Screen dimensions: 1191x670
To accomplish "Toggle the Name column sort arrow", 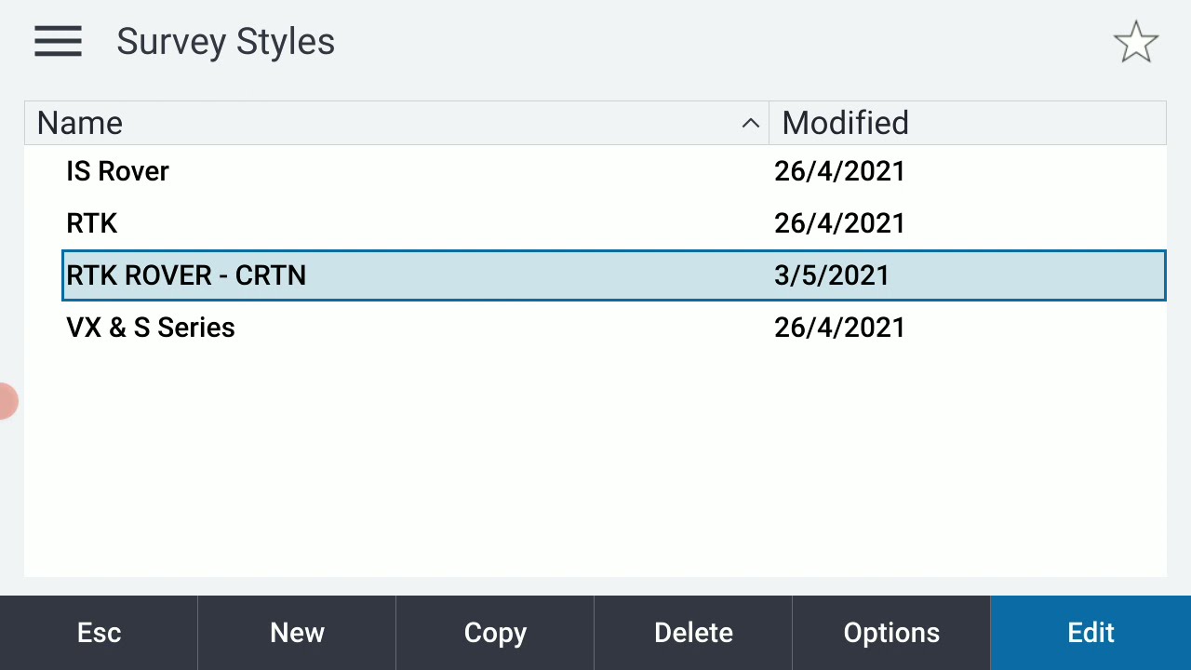I will pyautogui.click(x=750, y=124).
